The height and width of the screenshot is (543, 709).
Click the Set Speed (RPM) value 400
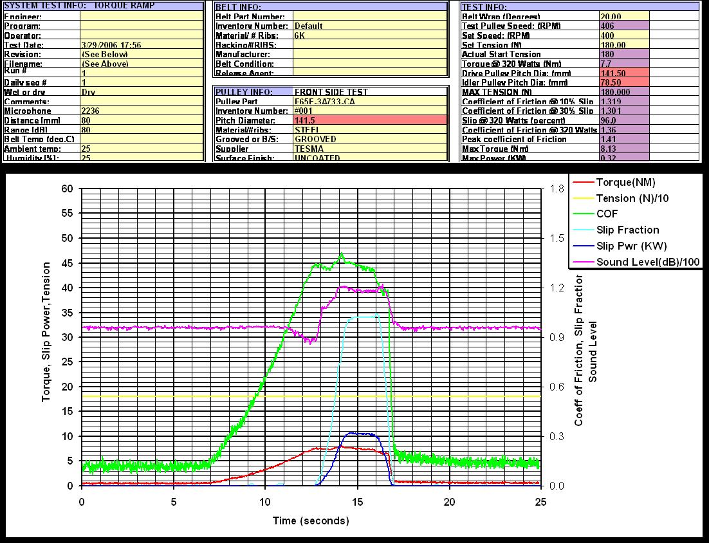click(x=623, y=36)
